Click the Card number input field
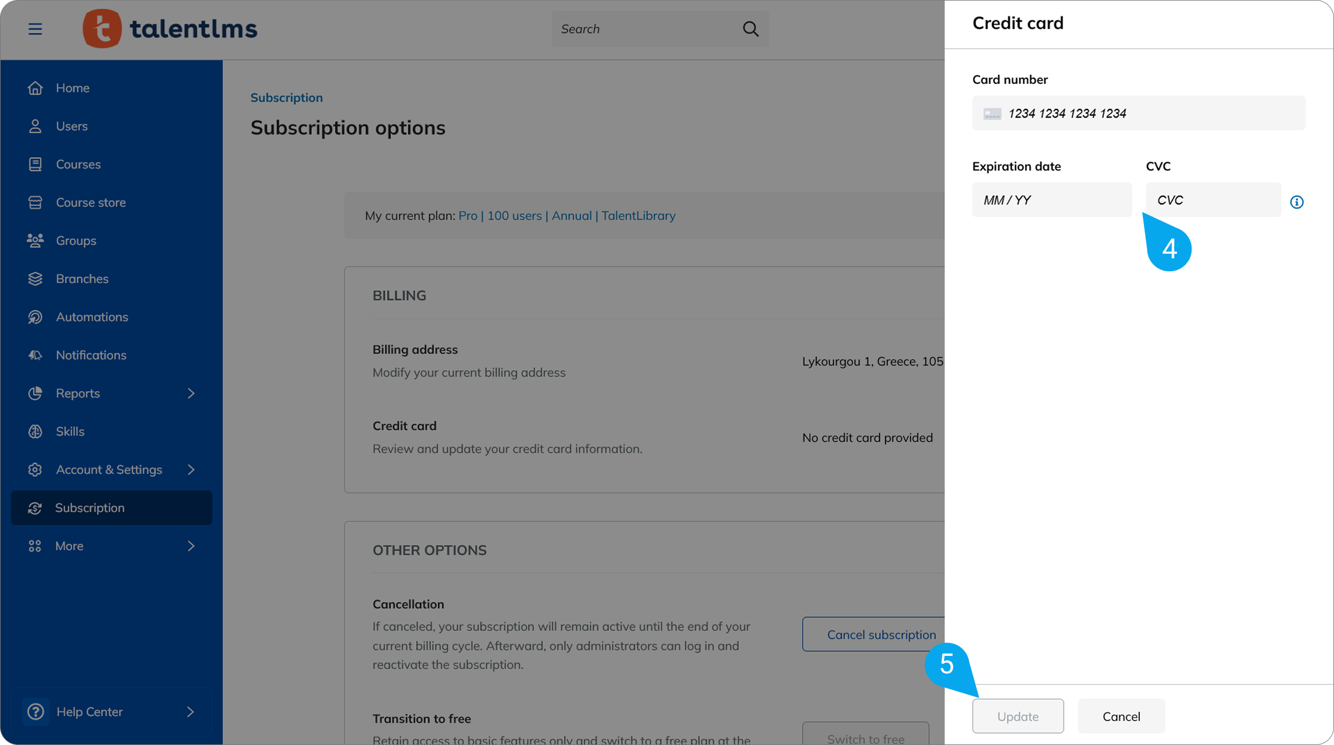 1138,113
